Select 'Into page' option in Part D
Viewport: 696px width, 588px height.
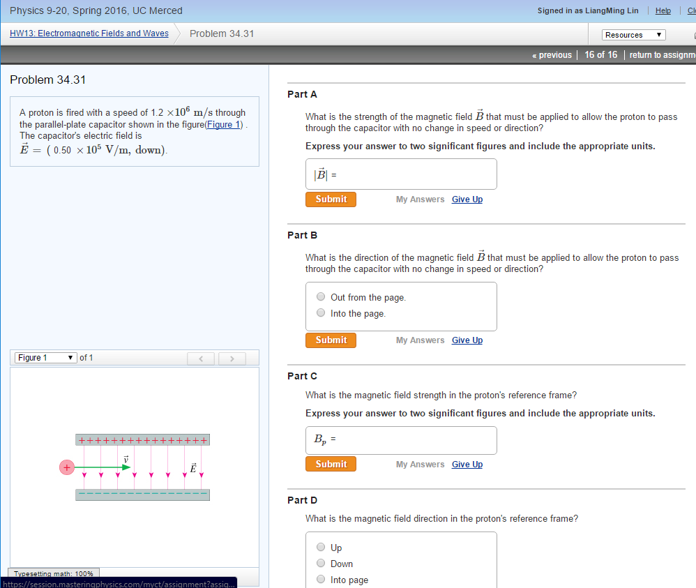(320, 579)
